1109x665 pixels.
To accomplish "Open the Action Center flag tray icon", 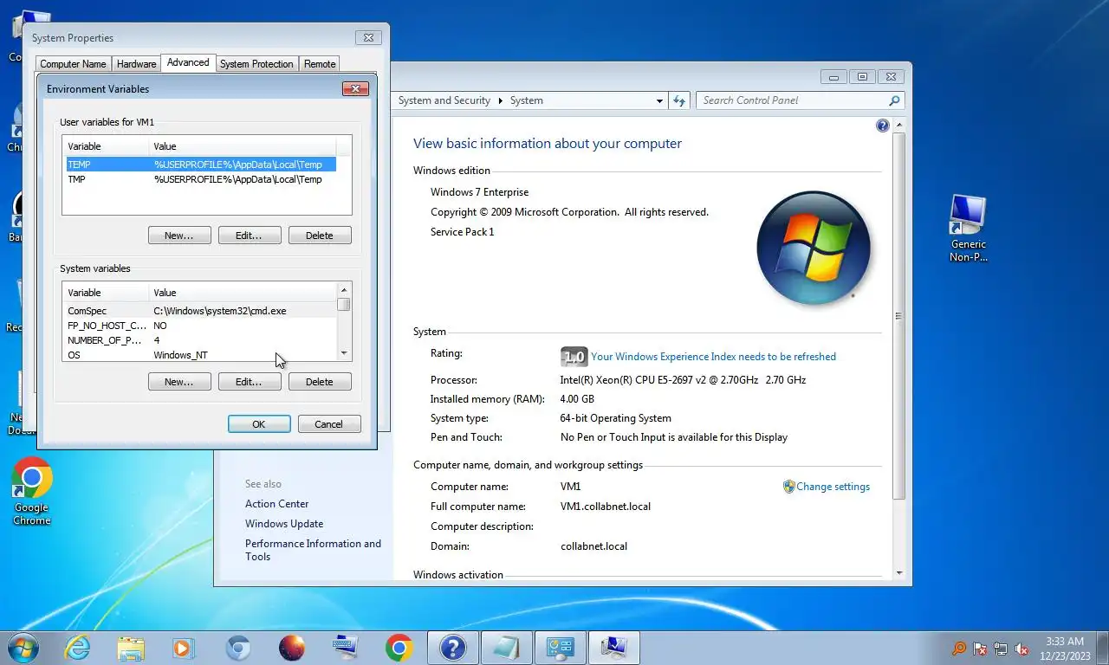I will pos(980,649).
